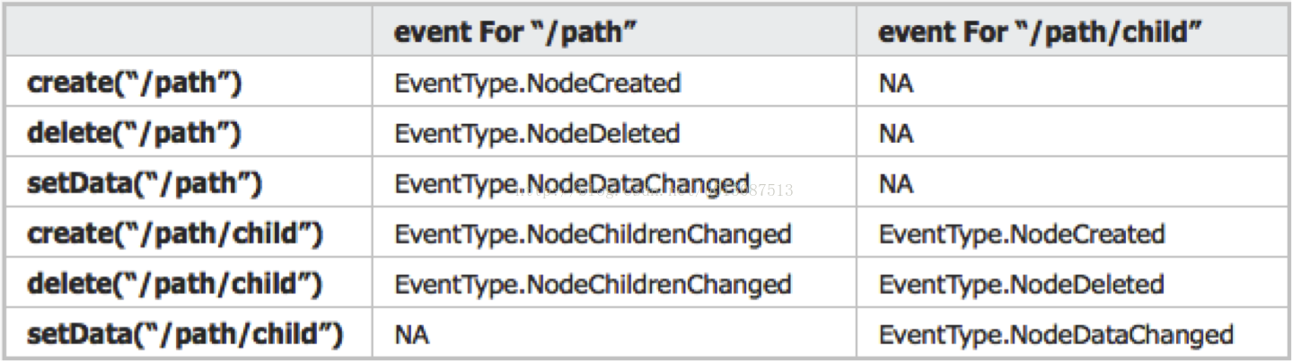Image resolution: width=1292 pixels, height=361 pixels.
Task: Click the NA cell in setData("/path") row
Action: coord(896,185)
